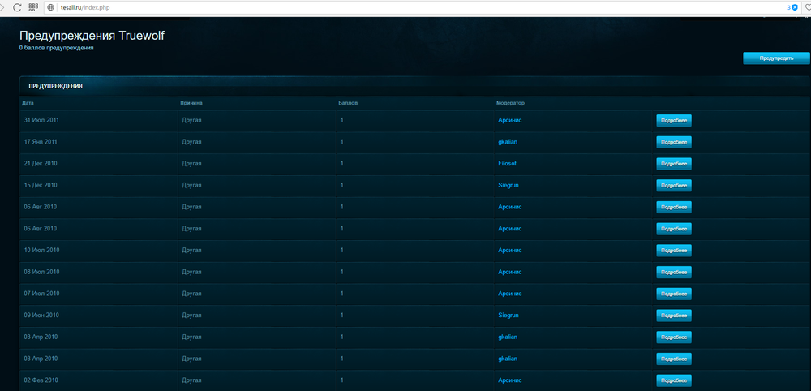Open Подробнее for the 02 Фев 2010 warning
The width and height of the screenshot is (811, 391).
(674, 381)
